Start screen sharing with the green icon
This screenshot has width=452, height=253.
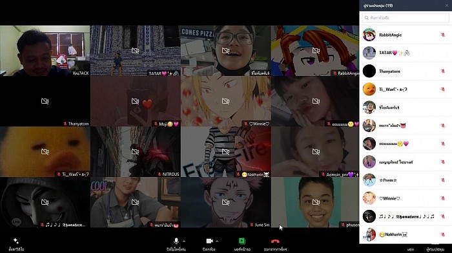coord(242,241)
